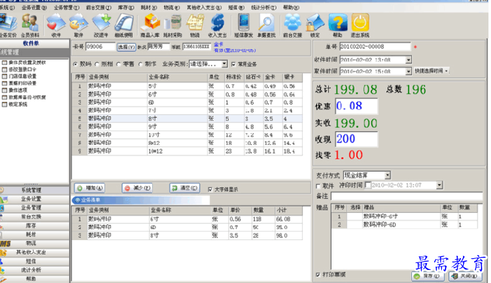This screenshot has width=491, height=283.
Task: Click the 关闭 button
Action: tap(465, 276)
